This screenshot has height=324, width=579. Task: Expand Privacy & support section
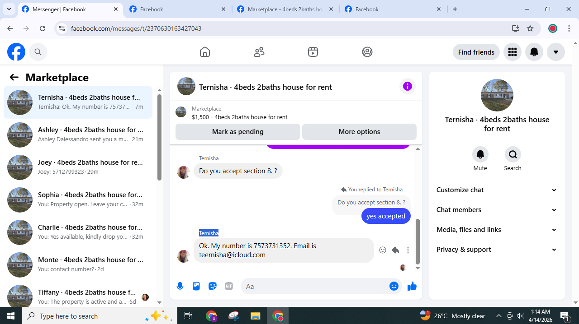pos(497,250)
